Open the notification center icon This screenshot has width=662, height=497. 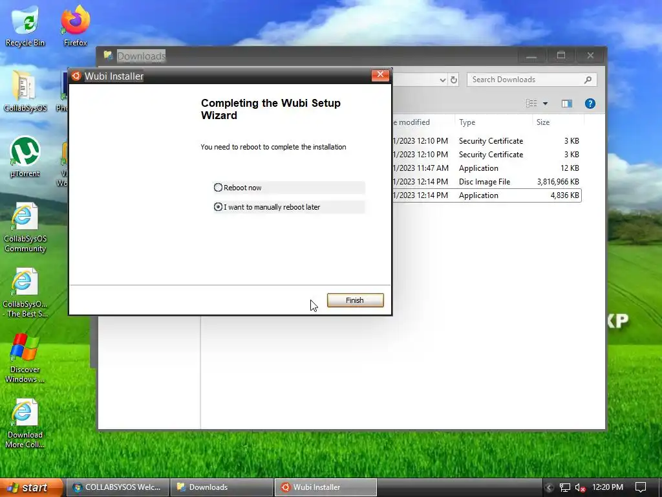641,487
